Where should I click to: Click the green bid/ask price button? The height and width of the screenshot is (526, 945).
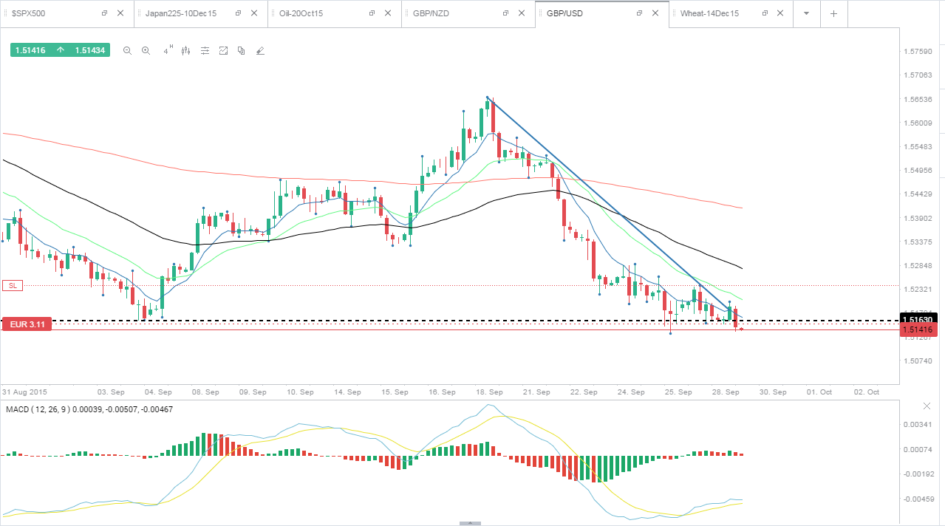tap(60, 50)
